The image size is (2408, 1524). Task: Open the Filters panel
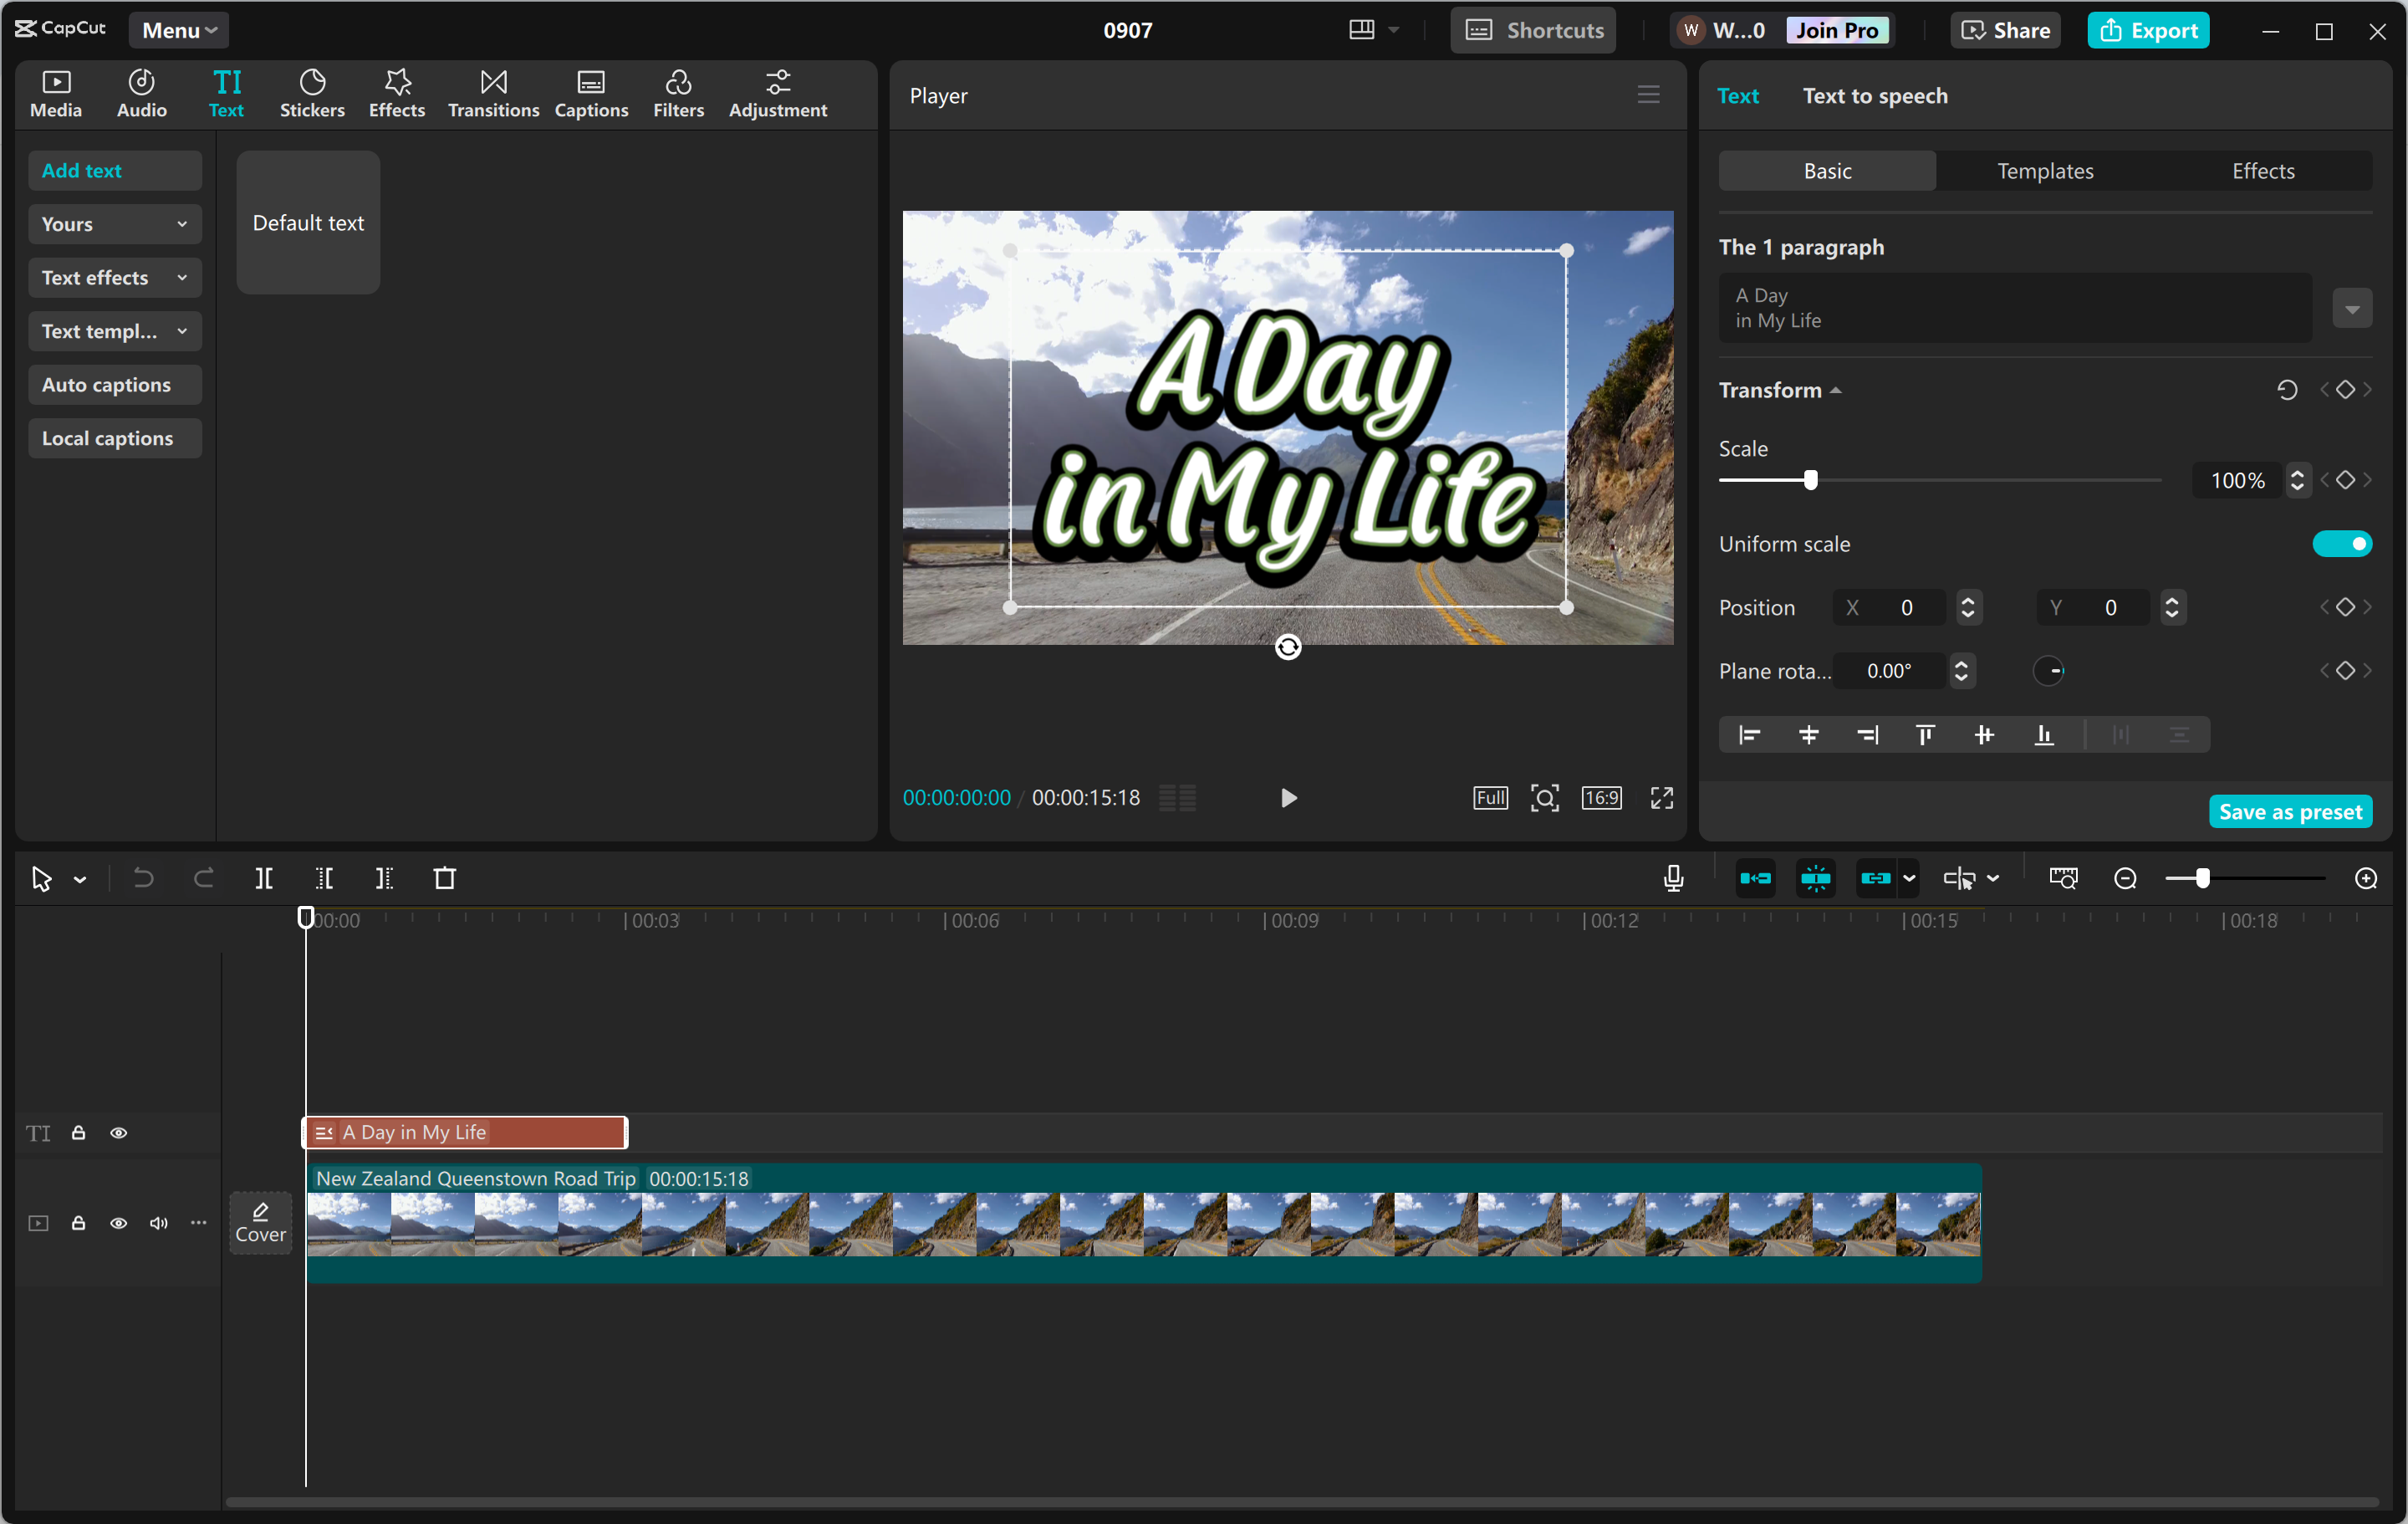[x=678, y=93]
